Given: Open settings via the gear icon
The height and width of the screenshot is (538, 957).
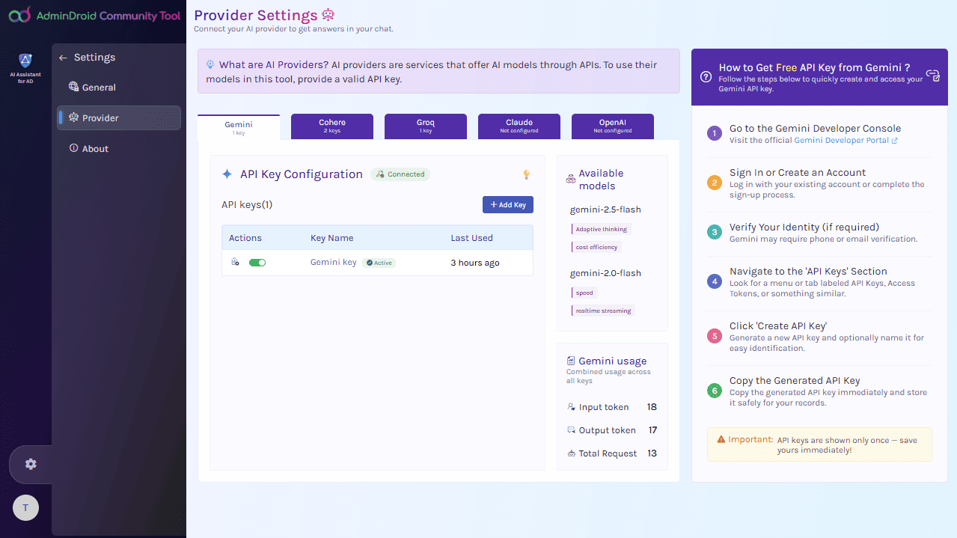Looking at the screenshot, I should point(31,464).
